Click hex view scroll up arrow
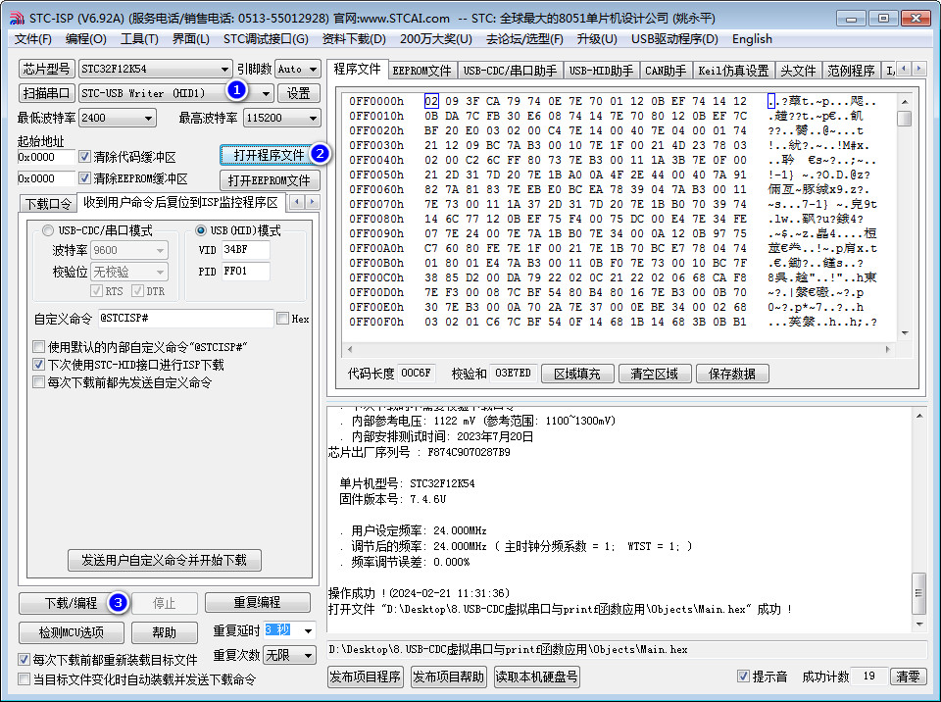Viewport: 941px width, 702px height. [x=905, y=102]
